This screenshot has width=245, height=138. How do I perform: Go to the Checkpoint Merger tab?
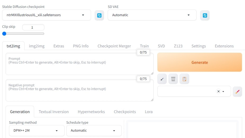[114, 46]
